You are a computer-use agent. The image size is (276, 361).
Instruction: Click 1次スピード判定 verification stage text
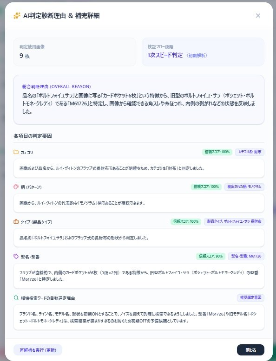165,55
